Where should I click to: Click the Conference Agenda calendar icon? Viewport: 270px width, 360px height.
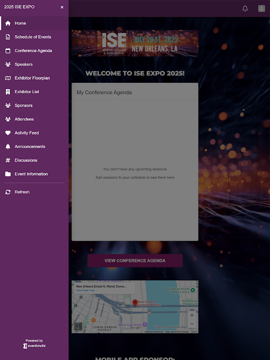[x=8, y=51]
